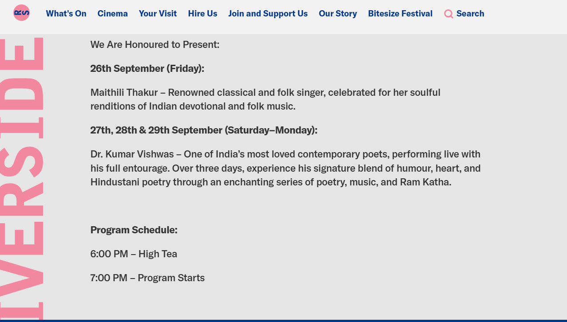Screen dimensions: 567x322
Task: Select Hire Us in the navigation
Action: 202,14
